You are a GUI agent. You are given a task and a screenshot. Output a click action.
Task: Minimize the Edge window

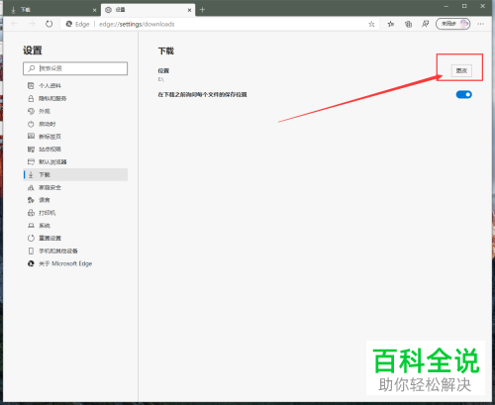click(446, 6)
